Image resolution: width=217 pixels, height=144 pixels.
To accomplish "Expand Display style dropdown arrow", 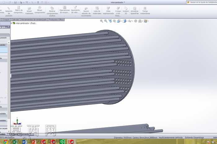I will (127, 21).
